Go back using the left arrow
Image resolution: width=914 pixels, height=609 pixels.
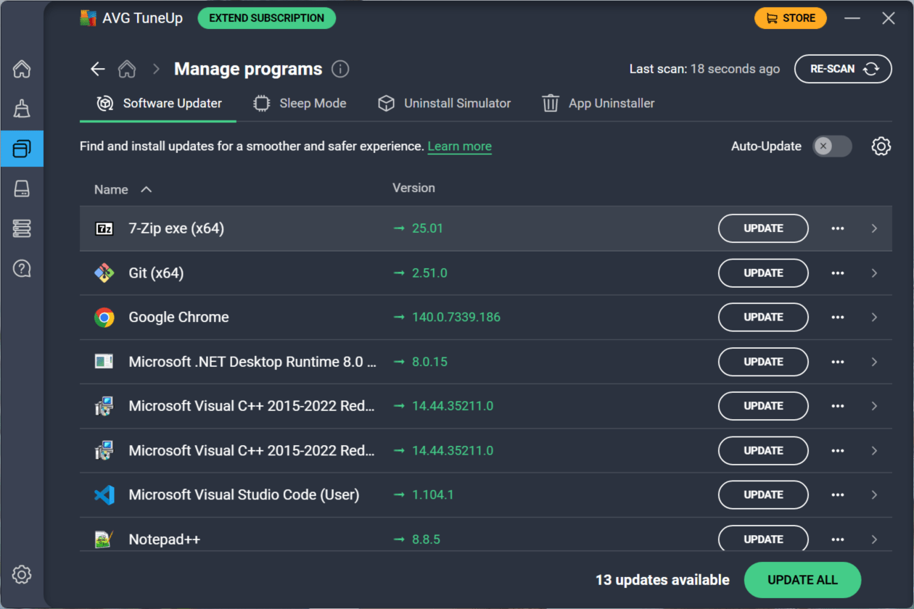point(97,69)
